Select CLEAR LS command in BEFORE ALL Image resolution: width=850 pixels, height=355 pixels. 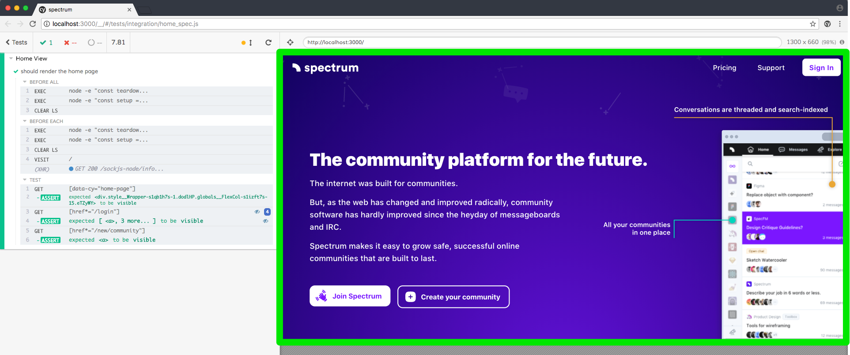point(146,110)
